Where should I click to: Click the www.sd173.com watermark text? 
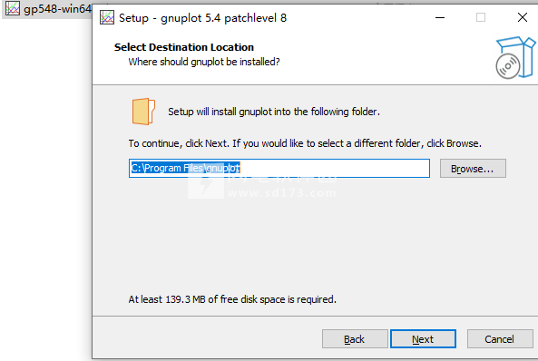pyautogui.click(x=282, y=193)
